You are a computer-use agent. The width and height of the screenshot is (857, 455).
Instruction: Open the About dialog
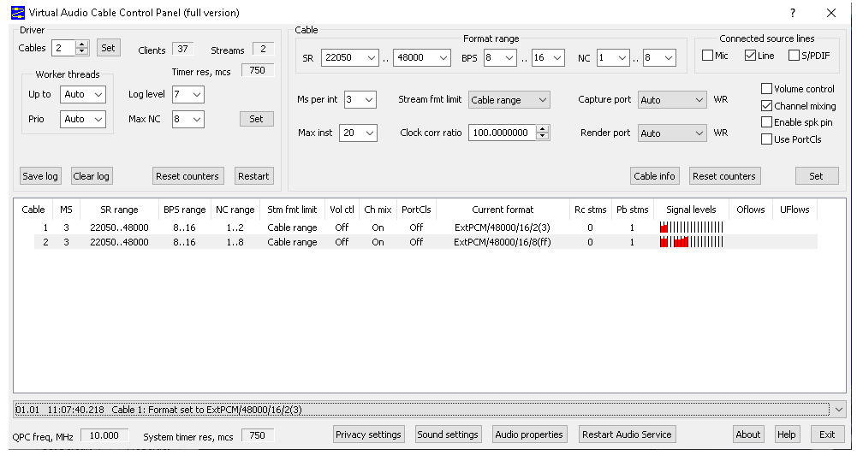pyautogui.click(x=747, y=434)
